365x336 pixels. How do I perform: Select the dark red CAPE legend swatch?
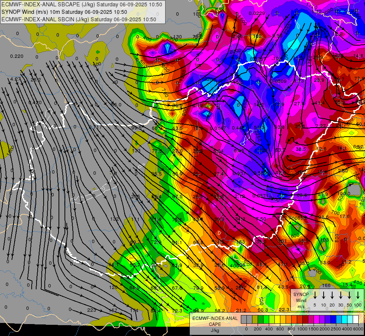click(x=305, y=319)
